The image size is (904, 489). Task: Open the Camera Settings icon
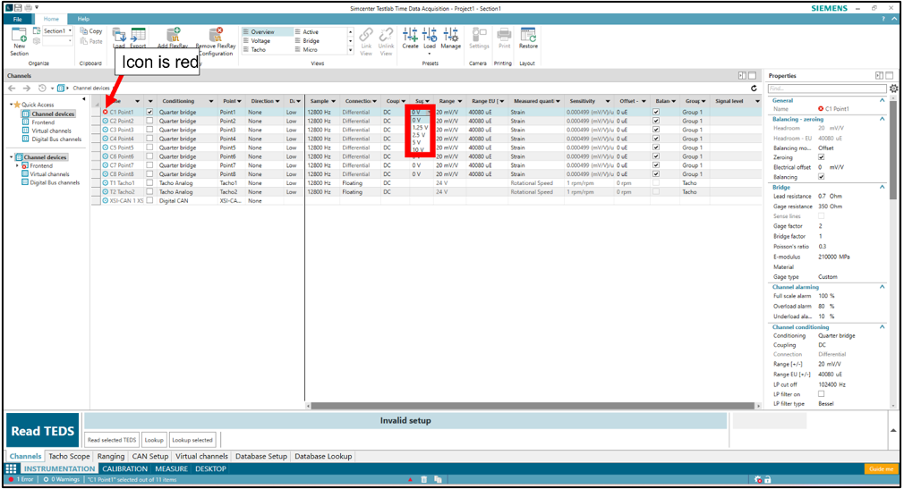tap(479, 34)
